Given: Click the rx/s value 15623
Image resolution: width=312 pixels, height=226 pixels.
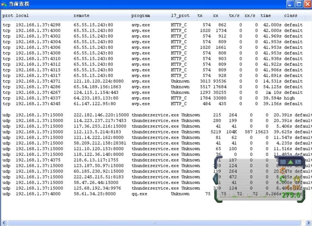Looking at the screenshot, I should tap(262, 132).
